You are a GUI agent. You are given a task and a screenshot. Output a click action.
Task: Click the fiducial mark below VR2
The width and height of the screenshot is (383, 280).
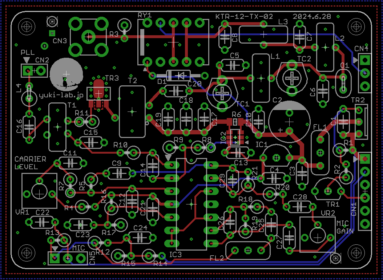click(x=336, y=258)
